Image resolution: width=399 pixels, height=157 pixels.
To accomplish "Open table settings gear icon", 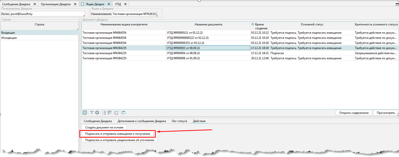I will click(x=97, y=113).
